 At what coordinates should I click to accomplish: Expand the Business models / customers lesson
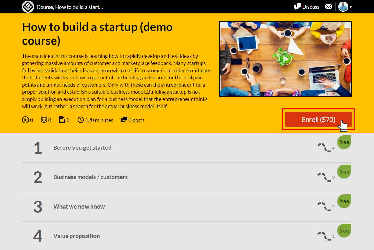click(x=90, y=177)
